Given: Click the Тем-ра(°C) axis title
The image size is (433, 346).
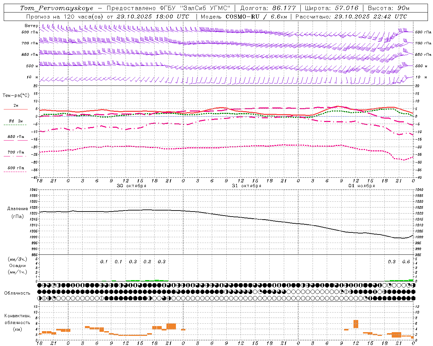Looking at the screenshot, I should coord(16,96).
